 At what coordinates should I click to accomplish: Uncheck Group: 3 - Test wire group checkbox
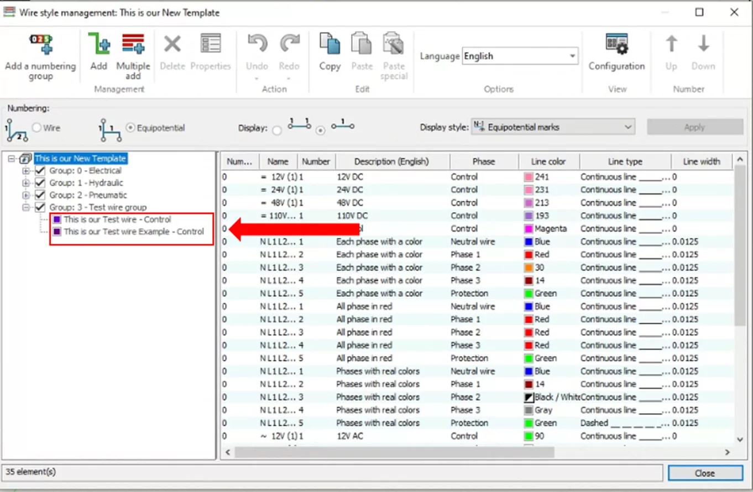(x=40, y=207)
